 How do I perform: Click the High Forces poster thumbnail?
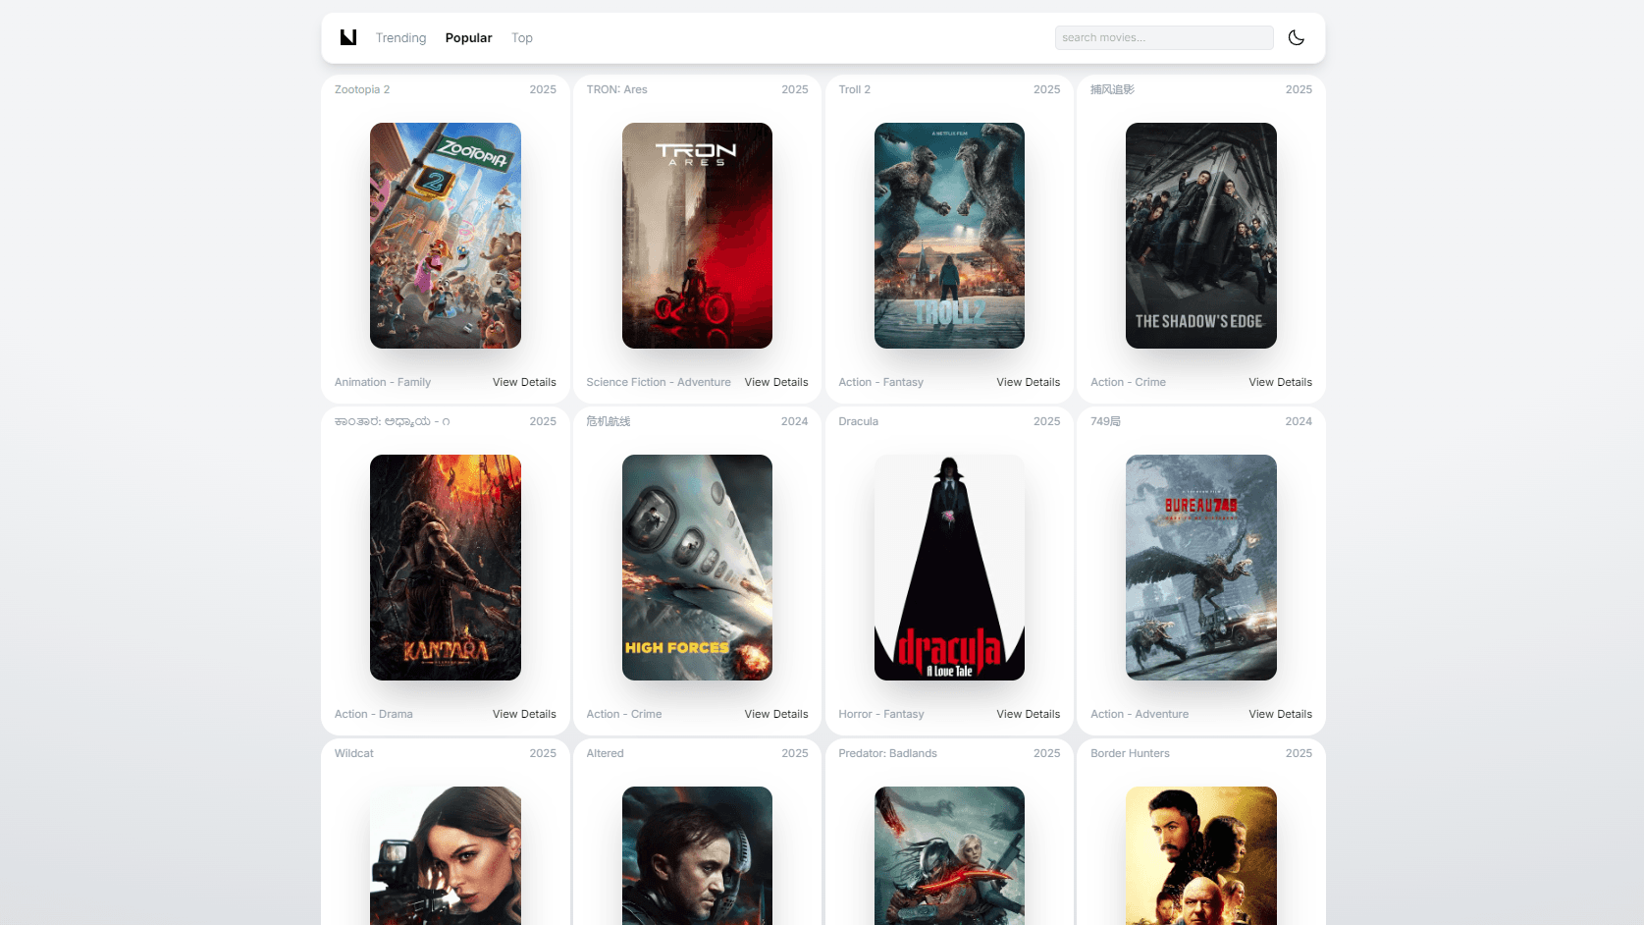tap(697, 568)
